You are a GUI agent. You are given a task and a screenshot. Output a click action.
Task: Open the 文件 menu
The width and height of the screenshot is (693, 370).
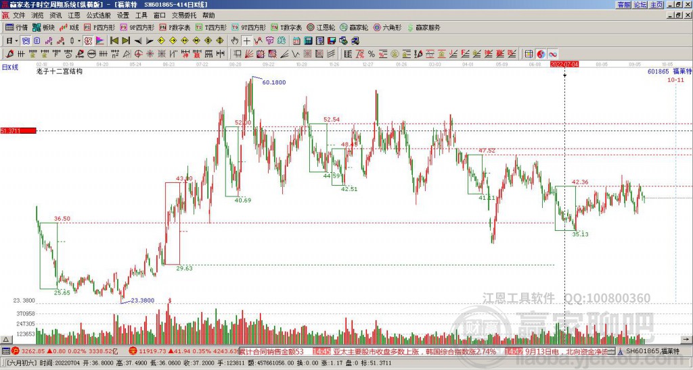click(19, 16)
